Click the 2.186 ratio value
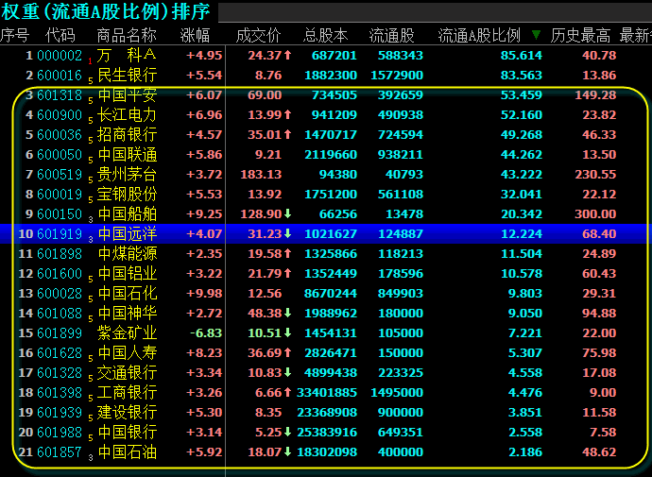652x477 pixels. coord(525,452)
